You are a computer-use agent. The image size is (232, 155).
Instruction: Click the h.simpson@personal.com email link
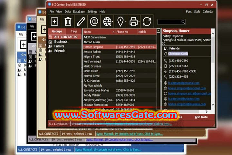(184, 83)
